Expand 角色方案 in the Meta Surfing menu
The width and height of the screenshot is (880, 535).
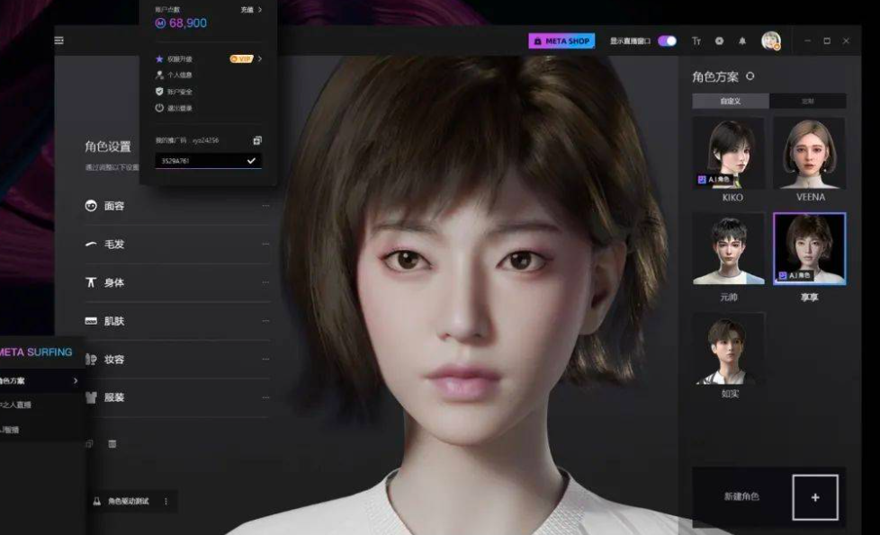click(x=40, y=380)
